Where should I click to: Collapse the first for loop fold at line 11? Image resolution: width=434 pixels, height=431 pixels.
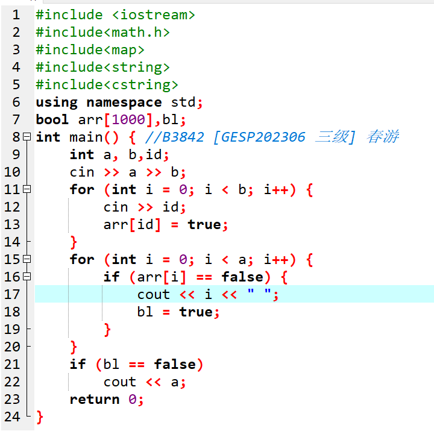tap(27, 189)
